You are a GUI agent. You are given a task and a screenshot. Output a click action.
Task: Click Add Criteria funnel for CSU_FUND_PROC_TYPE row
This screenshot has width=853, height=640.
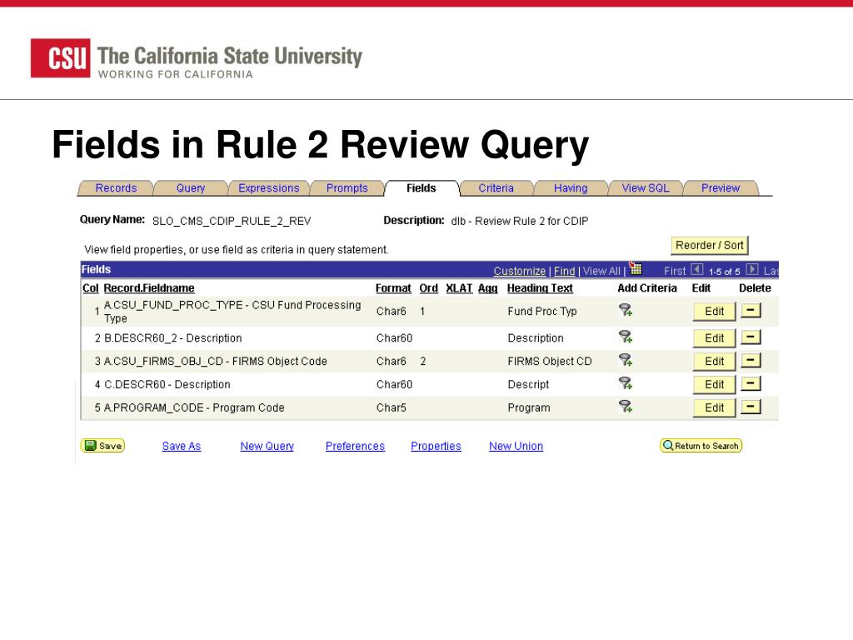tap(625, 311)
